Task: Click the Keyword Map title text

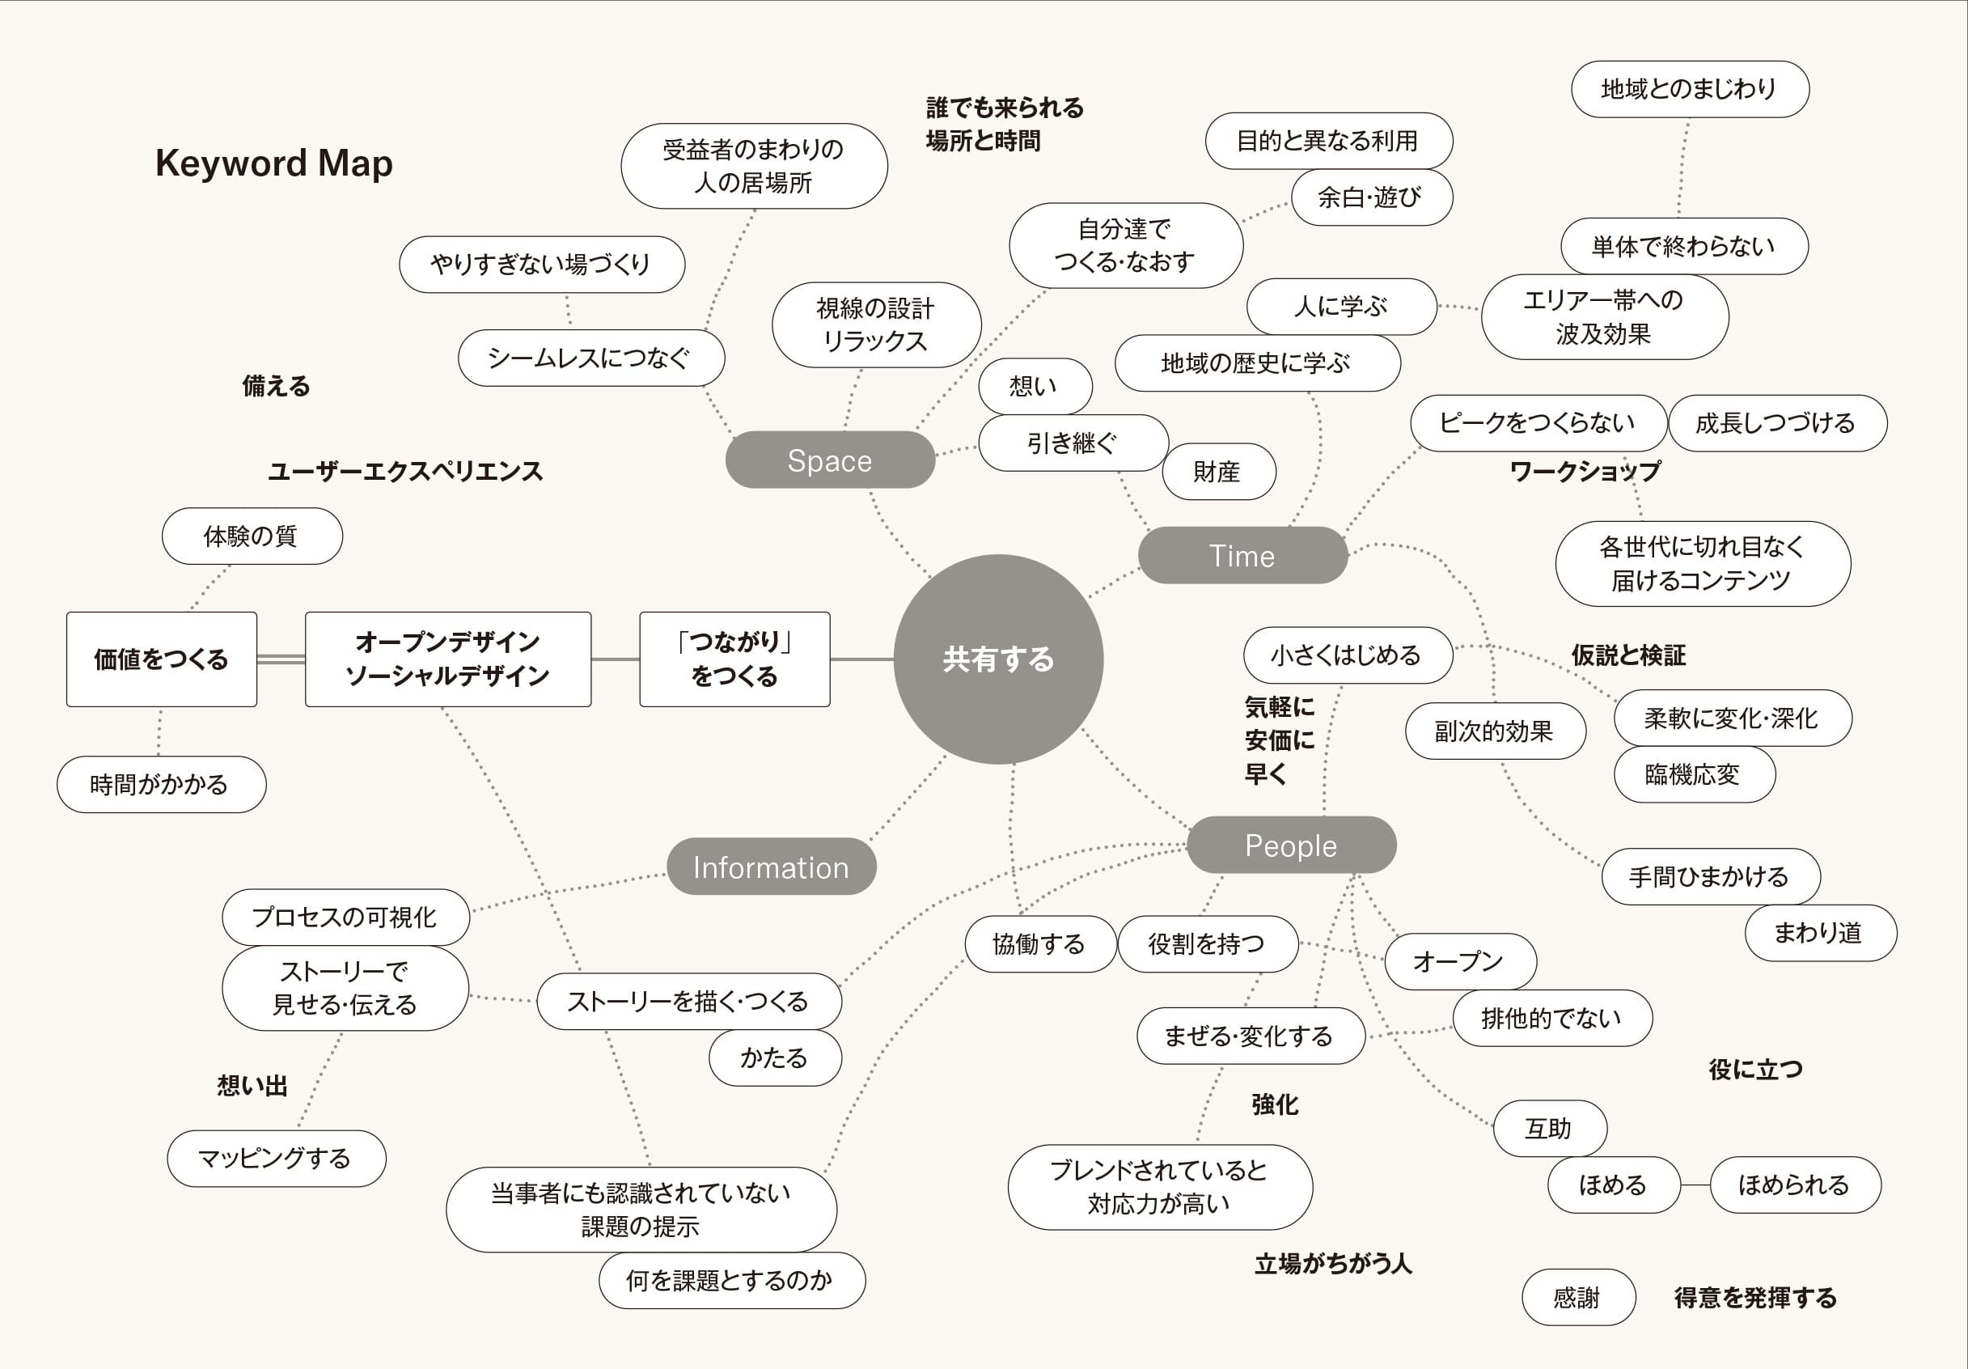Action: [273, 163]
